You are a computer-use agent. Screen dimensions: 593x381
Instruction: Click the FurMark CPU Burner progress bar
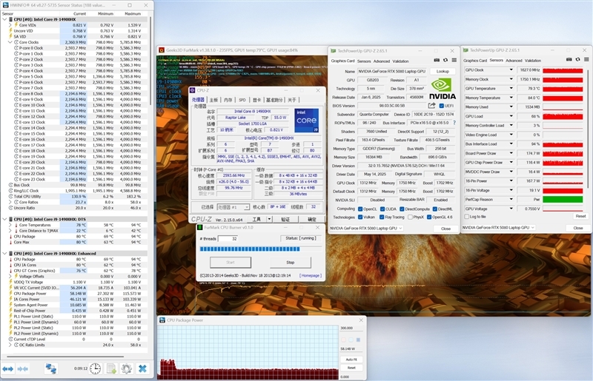coord(260,249)
